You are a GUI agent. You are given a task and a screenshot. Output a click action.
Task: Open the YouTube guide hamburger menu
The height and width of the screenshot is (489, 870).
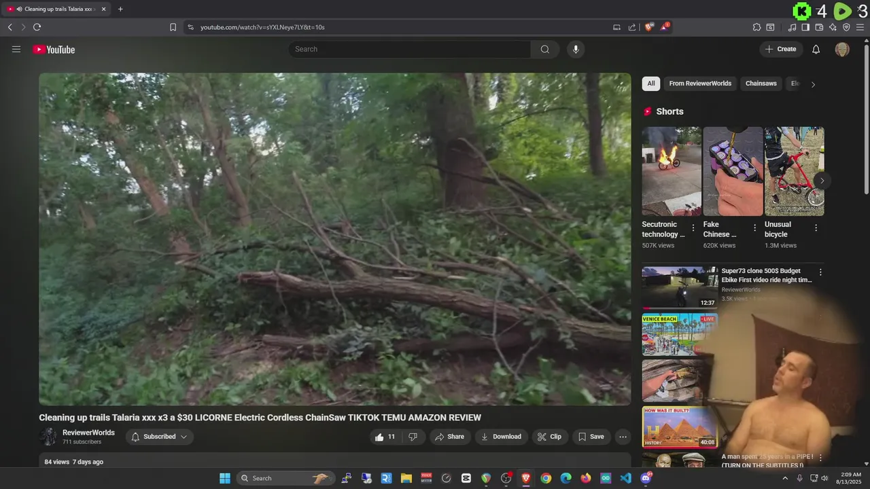[16, 49]
